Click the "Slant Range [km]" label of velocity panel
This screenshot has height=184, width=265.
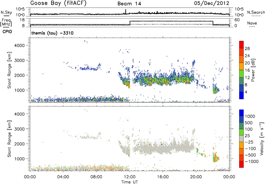pyautogui.click(x=9, y=139)
